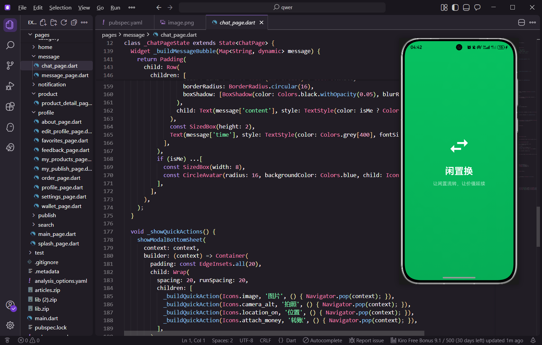
Task: Switch to the pubspec.yaml tab
Action: point(124,22)
